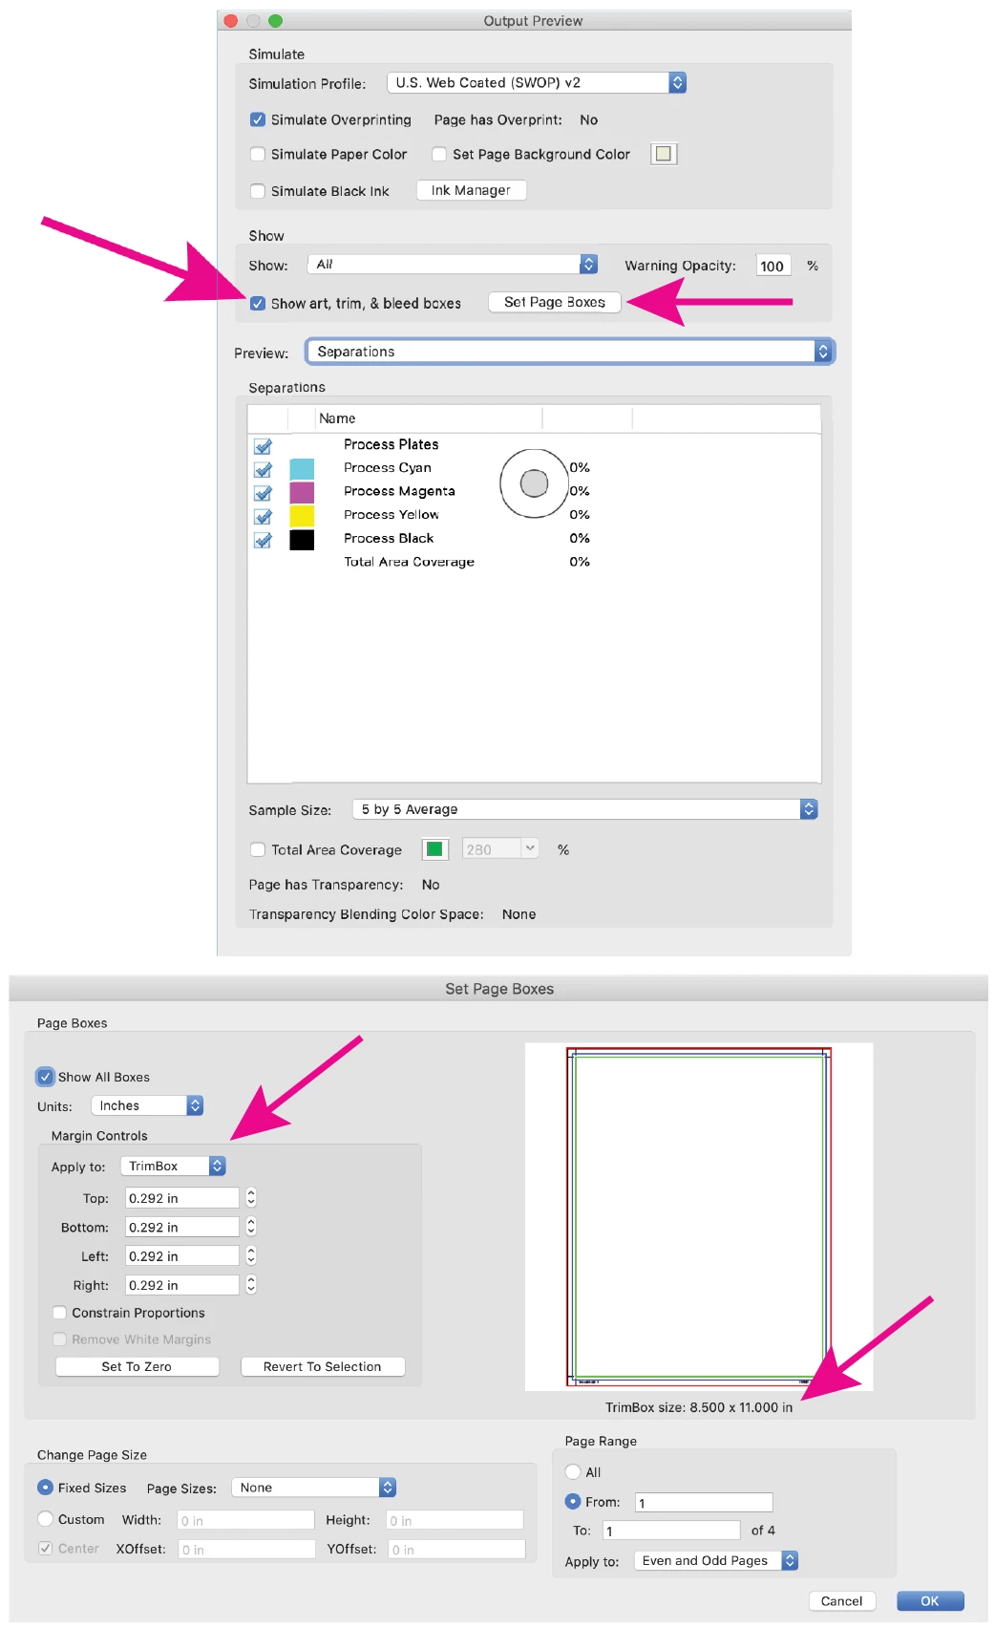The width and height of the screenshot is (995, 1628).
Task: Select the Total Area Coverage row
Action: (535, 562)
